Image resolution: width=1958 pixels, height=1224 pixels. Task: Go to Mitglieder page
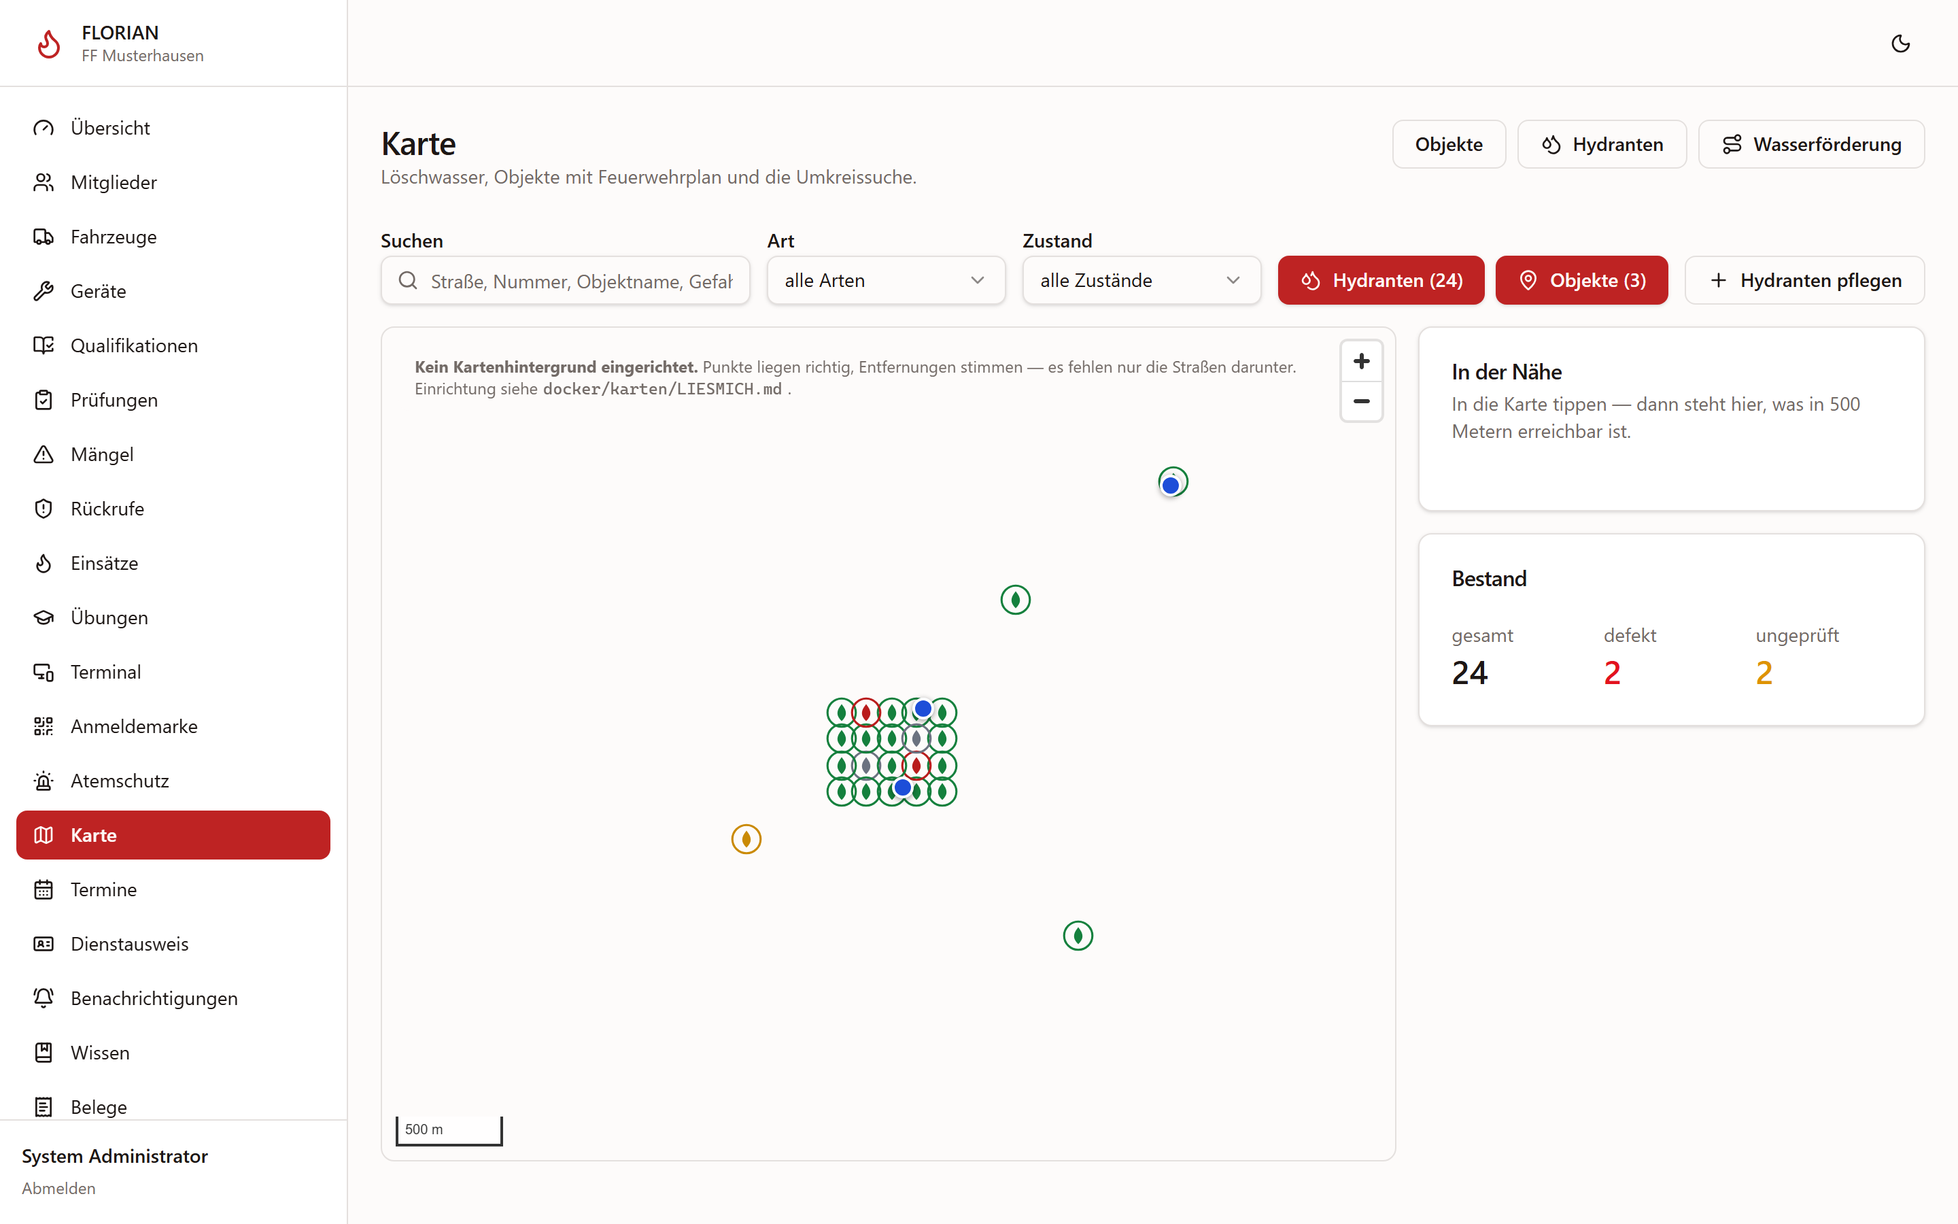[173, 182]
